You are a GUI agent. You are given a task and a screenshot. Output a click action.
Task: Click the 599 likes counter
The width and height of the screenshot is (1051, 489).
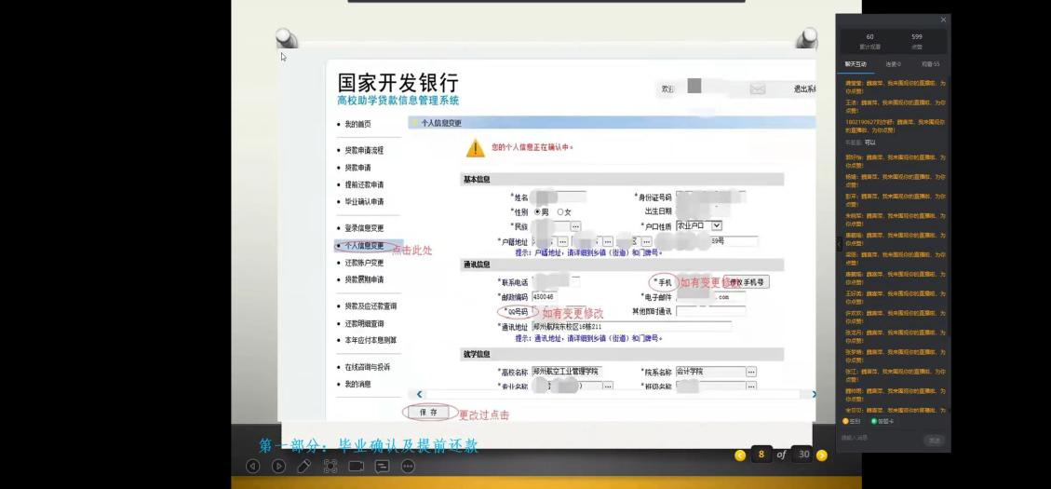tap(917, 37)
